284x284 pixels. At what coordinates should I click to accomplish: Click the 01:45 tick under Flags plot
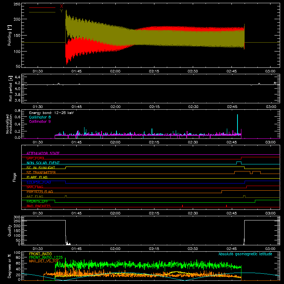[76, 213]
